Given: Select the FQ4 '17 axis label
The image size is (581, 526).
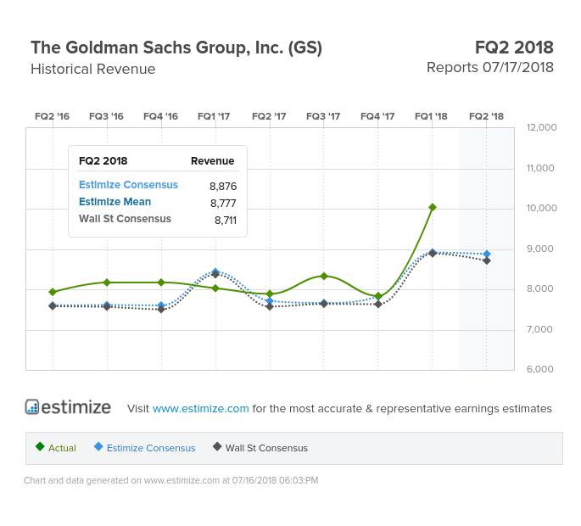Looking at the screenshot, I should pos(377,116).
